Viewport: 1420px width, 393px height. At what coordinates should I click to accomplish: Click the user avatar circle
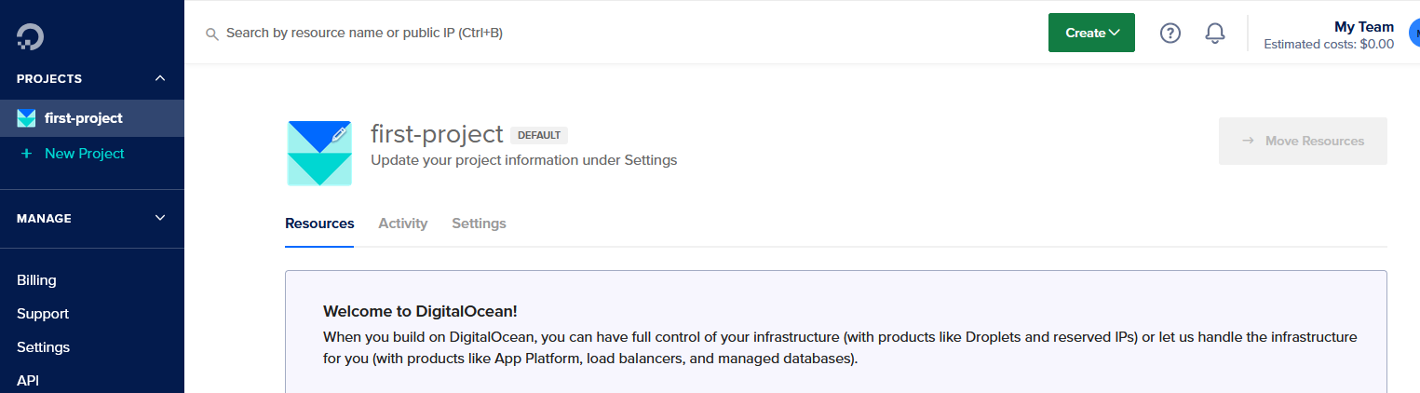click(1413, 33)
